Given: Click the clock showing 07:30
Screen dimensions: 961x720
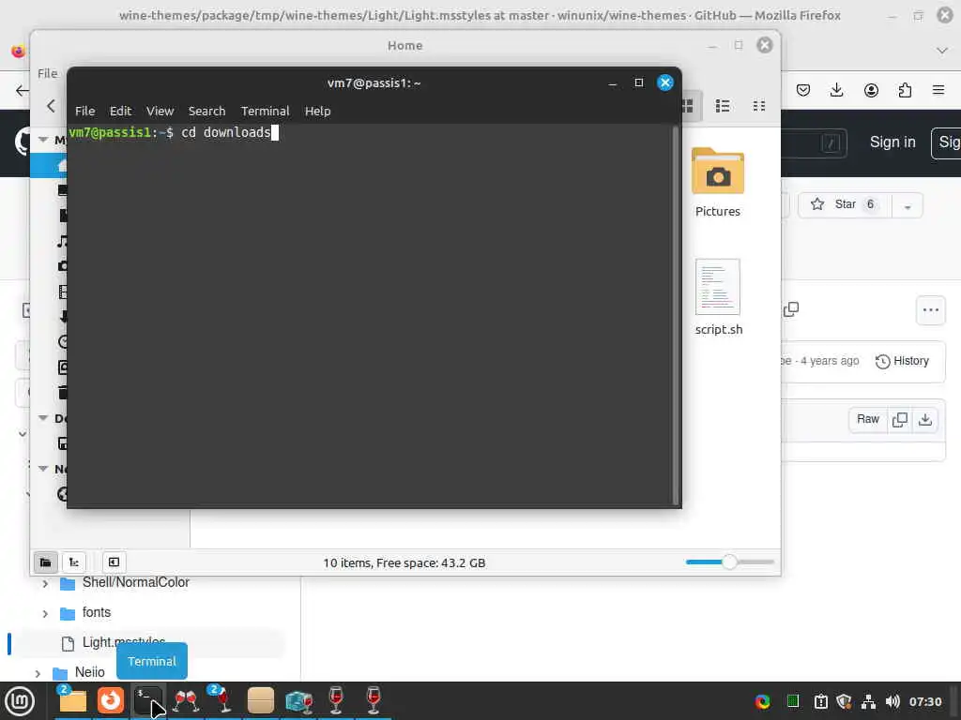Looking at the screenshot, I should 924,701.
